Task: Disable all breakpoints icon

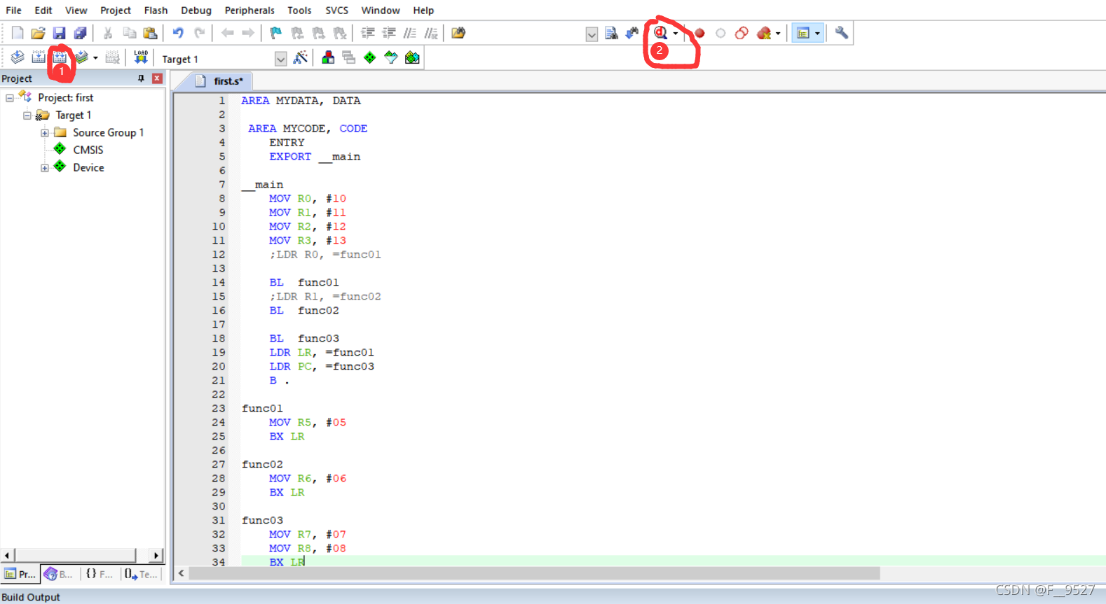Action: click(742, 33)
